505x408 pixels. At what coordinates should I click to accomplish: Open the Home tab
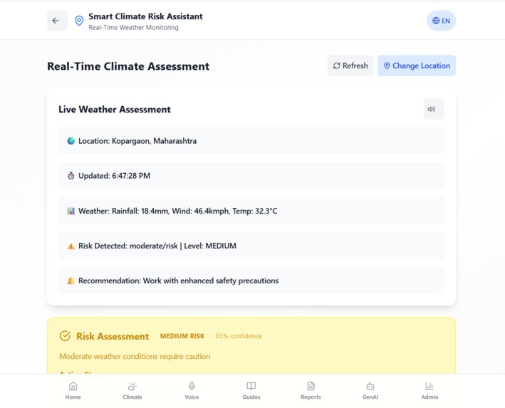73,391
